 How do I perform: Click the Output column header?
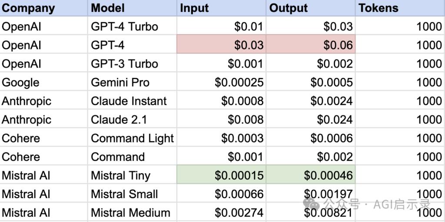[311, 8]
